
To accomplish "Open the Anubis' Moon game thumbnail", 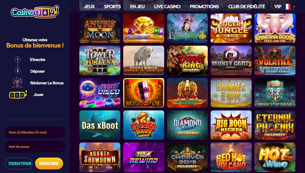I will pyautogui.click(x=100, y=28).
